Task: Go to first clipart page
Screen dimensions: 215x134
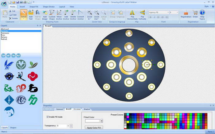Action: point(3,56)
